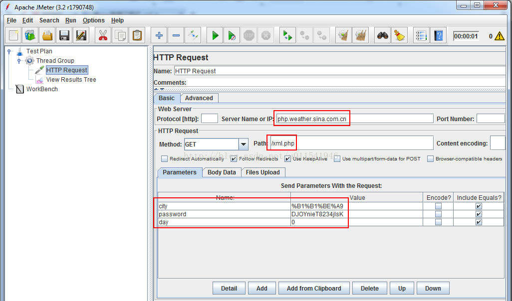
Task: Open the Function helper list icon
Action: [x=421, y=35]
